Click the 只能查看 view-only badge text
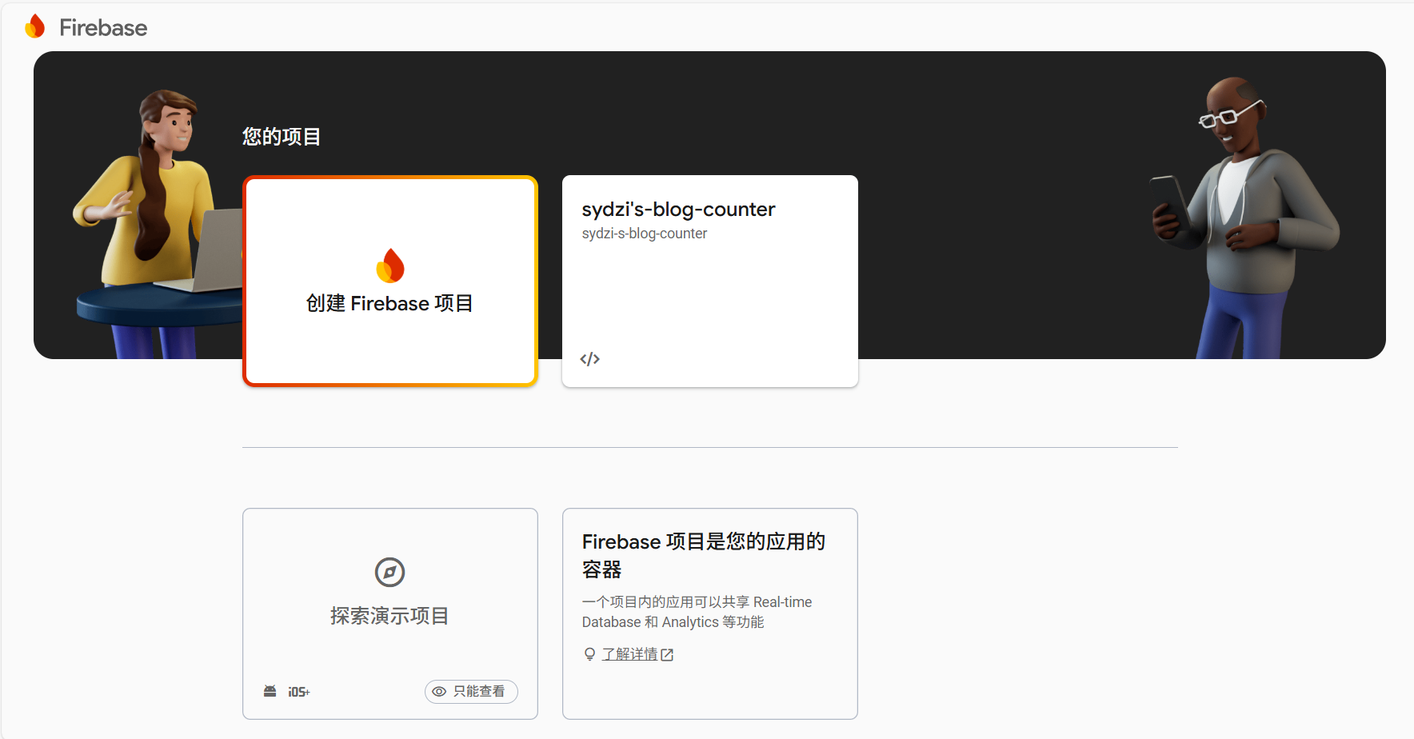Image resolution: width=1414 pixels, height=739 pixels. 478,692
